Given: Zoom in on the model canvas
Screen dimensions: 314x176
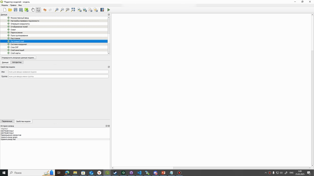Looking at the screenshot, I should tap(57, 10).
